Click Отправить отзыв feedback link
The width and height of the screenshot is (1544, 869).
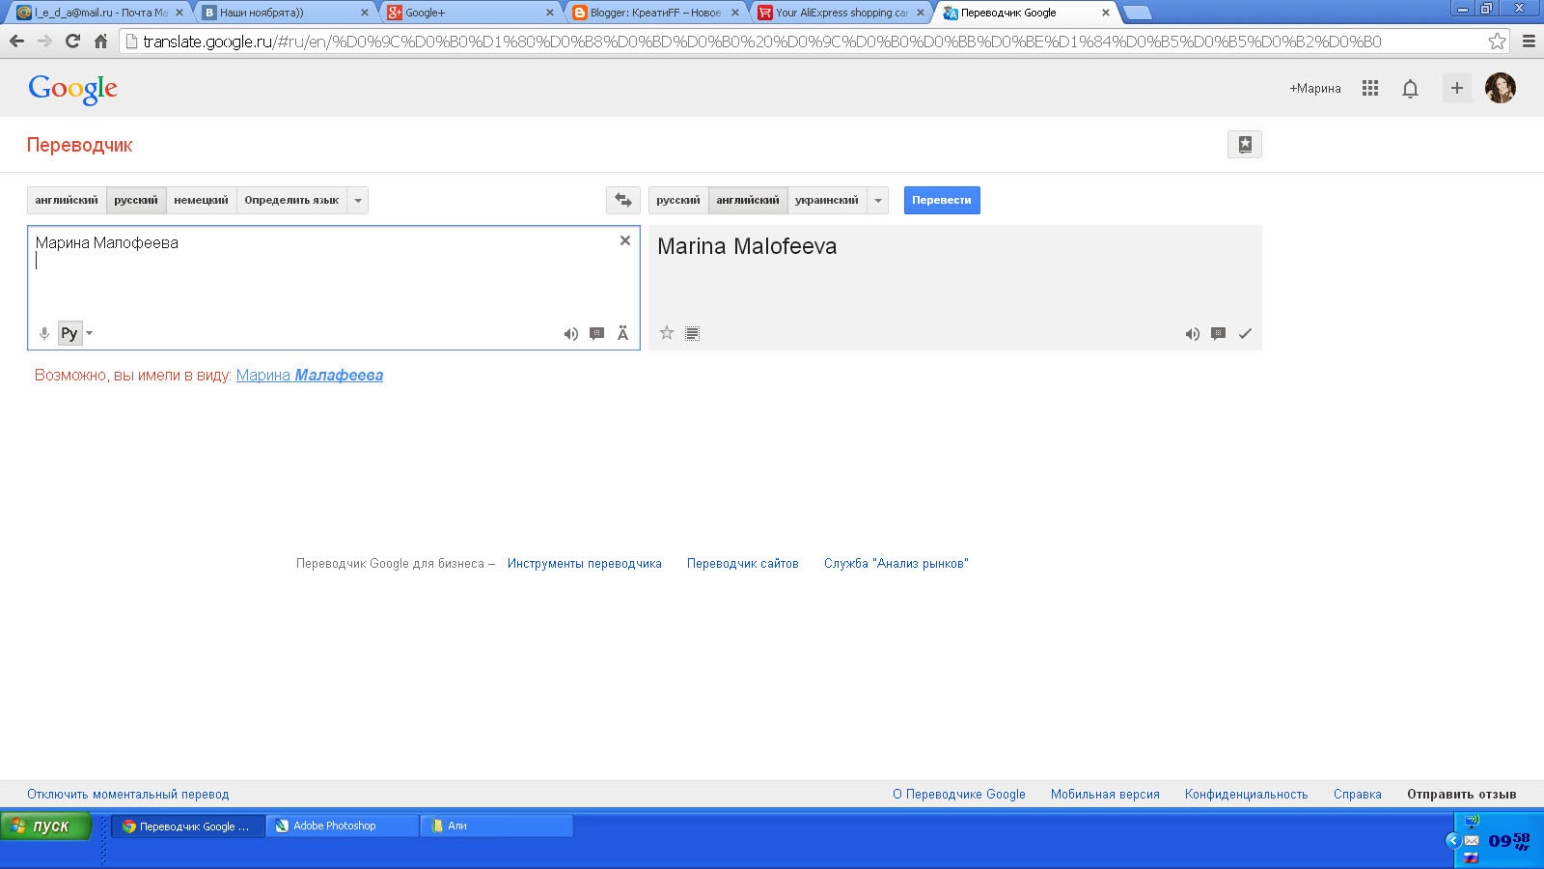[1462, 795]
